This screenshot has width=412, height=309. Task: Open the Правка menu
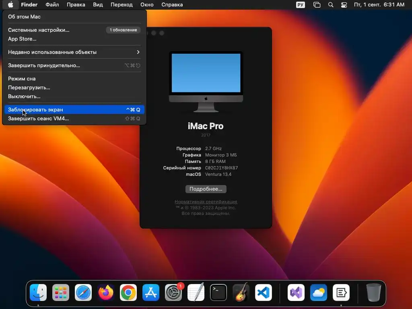[76, 5]
